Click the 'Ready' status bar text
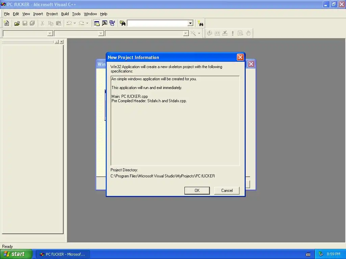 point(7,247)
